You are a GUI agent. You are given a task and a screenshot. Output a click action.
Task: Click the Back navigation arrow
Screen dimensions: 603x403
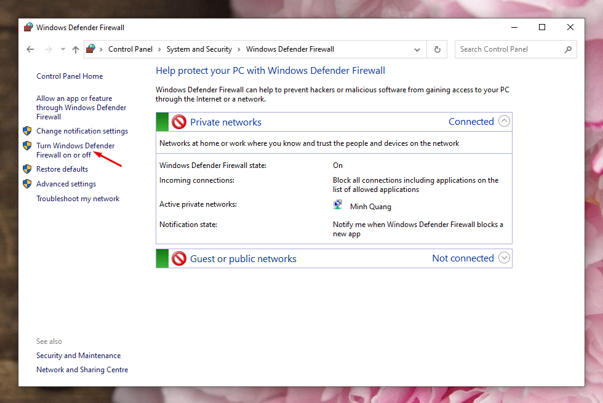coord(31,49)
